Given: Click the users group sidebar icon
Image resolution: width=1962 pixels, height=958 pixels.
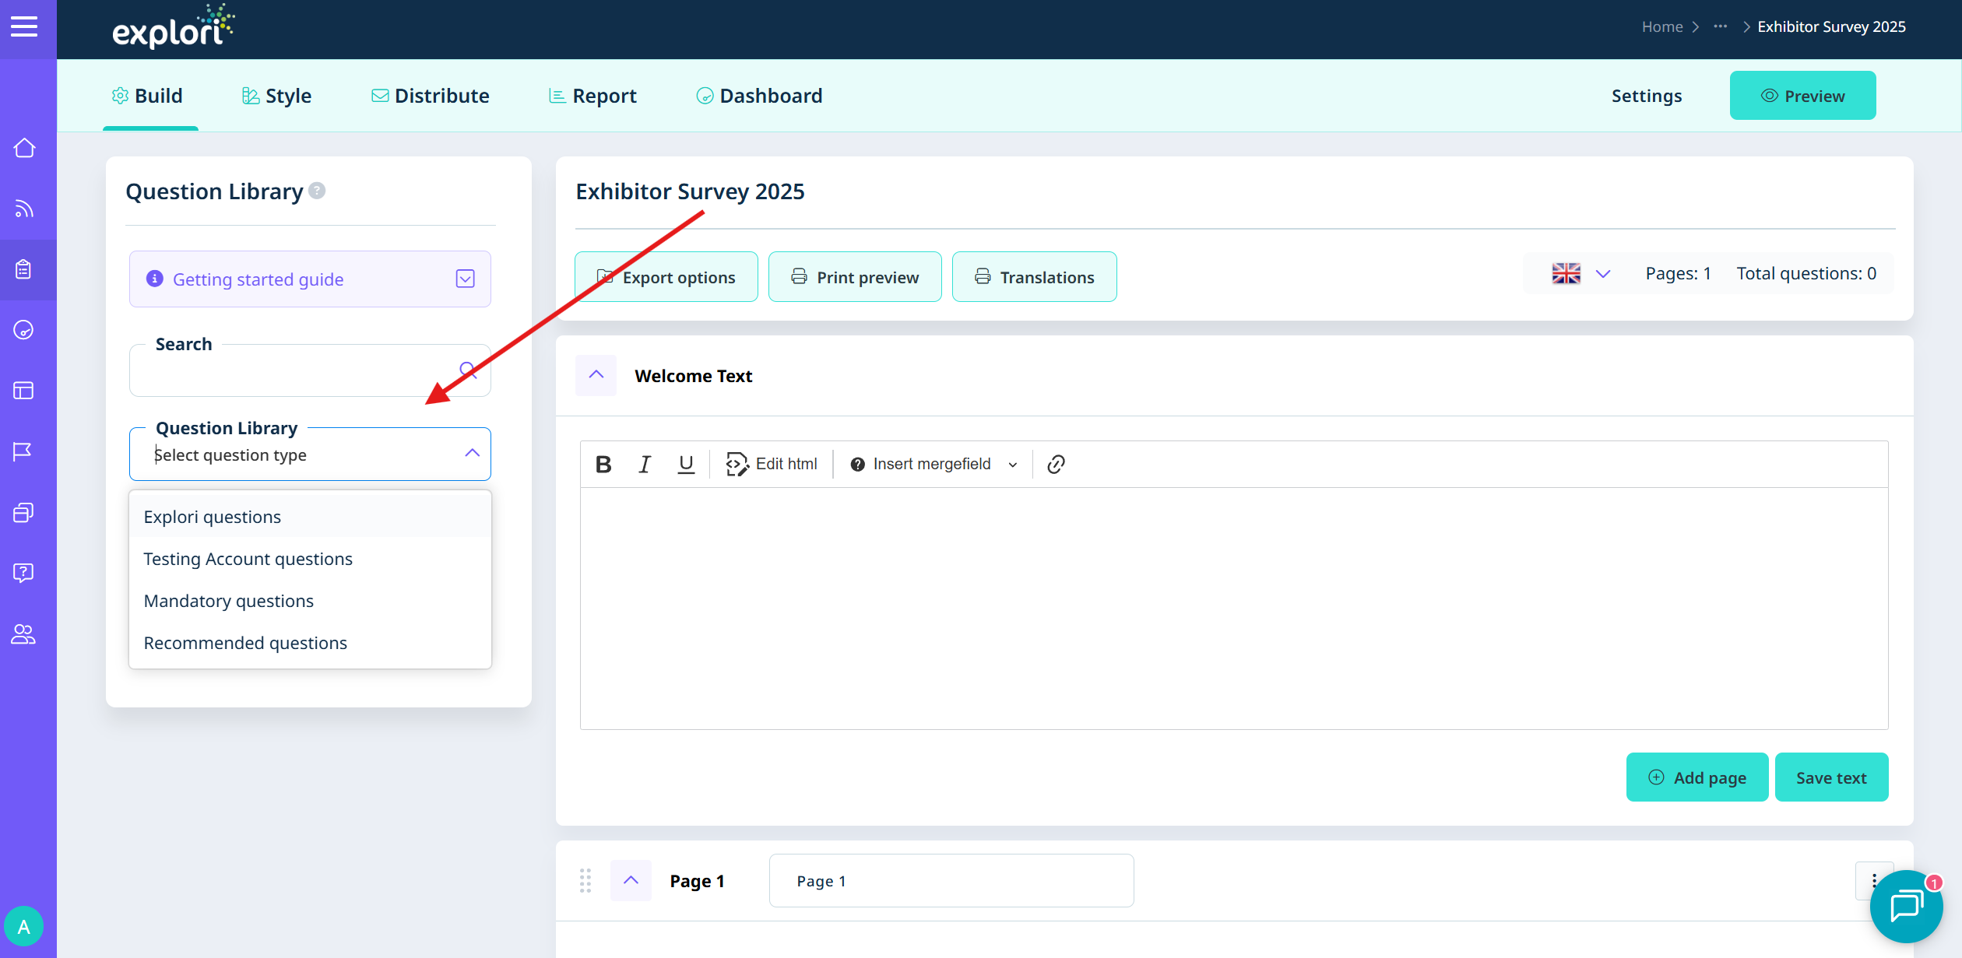Looking at the screenshot, I should (23, 634).
